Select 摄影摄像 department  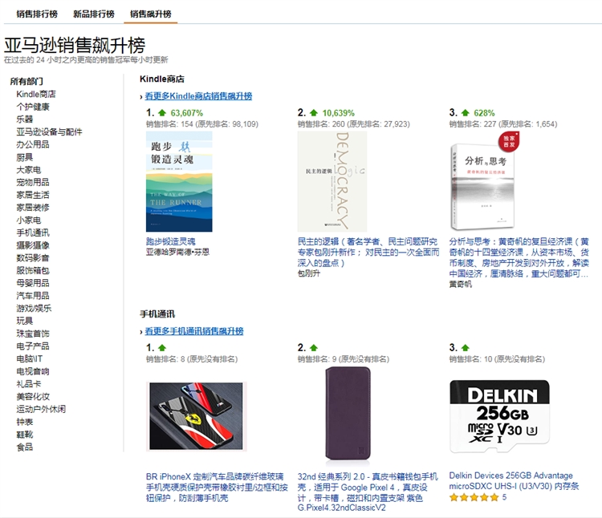33,245
